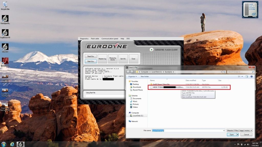Click the Measuring blocks button
262x147 pixels.
pyautogui.click(x=113, y=59)
